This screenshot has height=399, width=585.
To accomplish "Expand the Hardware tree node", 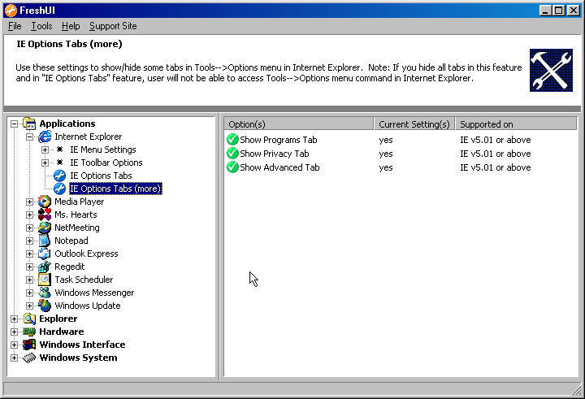I will 15,332.
